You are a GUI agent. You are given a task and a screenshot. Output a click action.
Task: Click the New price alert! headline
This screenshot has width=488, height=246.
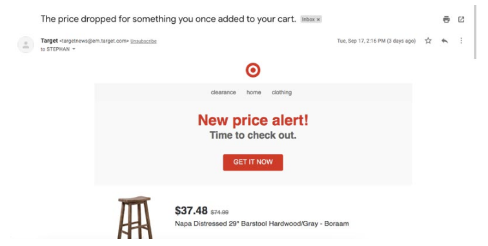pos(253,120)
